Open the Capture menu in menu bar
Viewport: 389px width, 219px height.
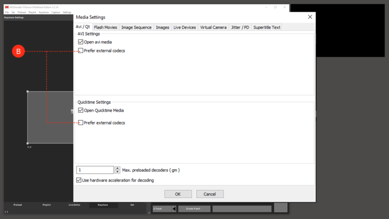[x=56, y=12]
